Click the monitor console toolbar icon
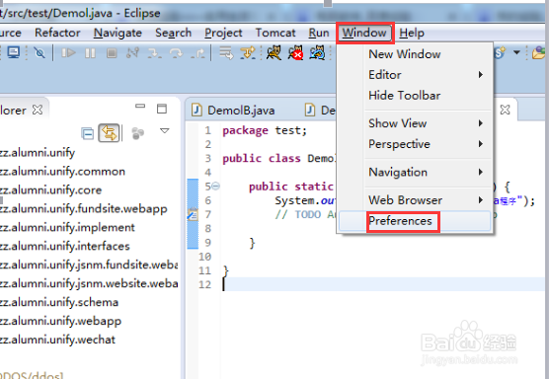 (x=13, y=53)
